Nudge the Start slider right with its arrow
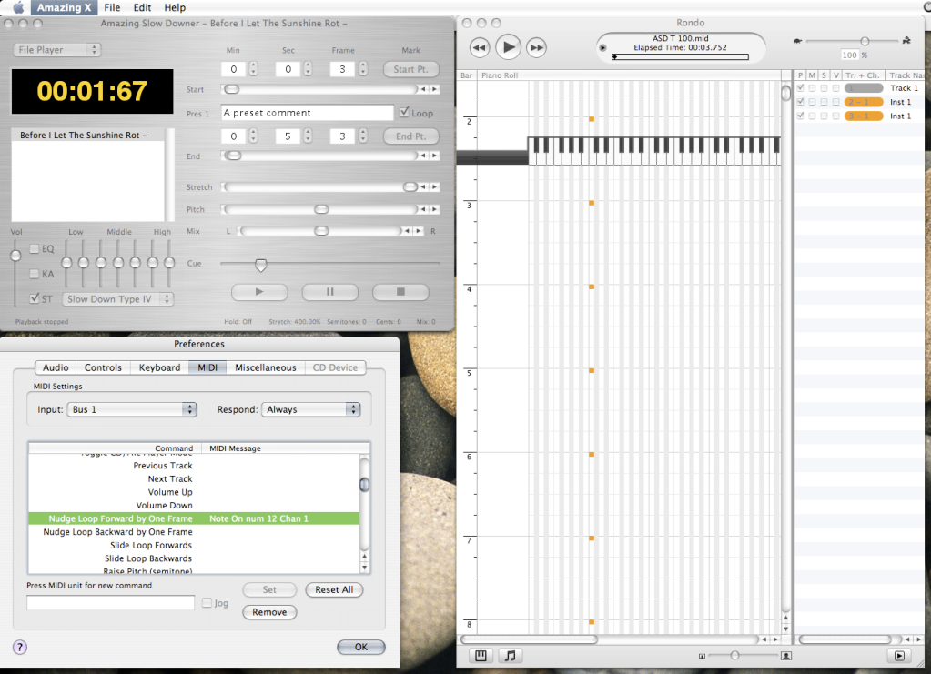This screenshot has height=674, width=931. (435, 89)
